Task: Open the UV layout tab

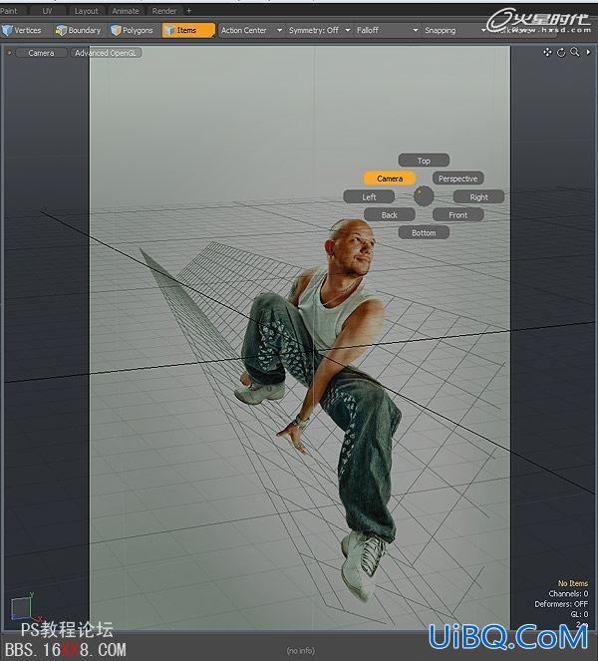Action: coord(47,11)
